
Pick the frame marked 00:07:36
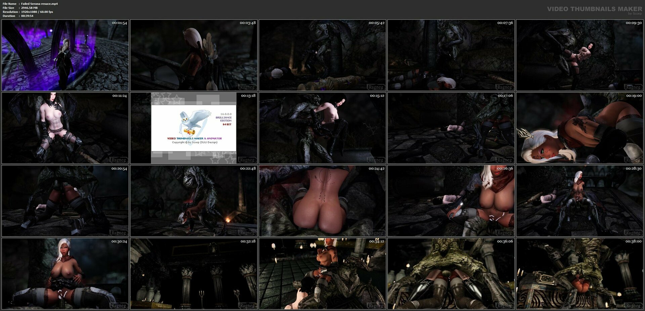pyautogui.click(x=451, y=55)
